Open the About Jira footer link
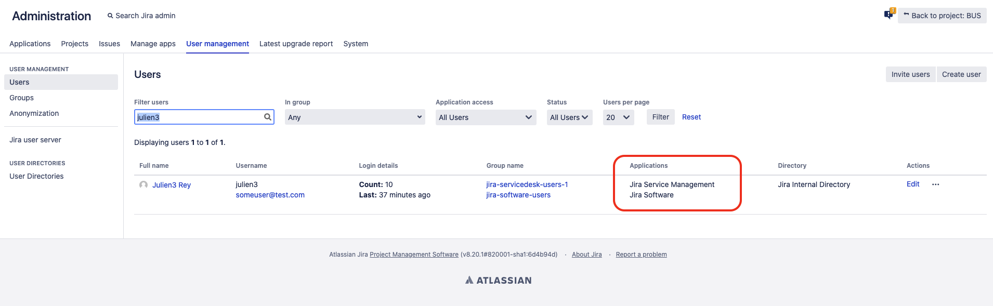The image size is (993, 306). 586,255
